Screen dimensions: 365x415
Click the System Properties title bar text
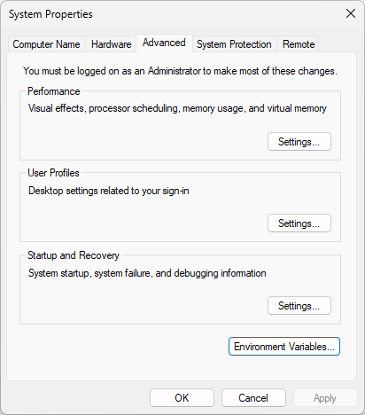tap(50, 14)
